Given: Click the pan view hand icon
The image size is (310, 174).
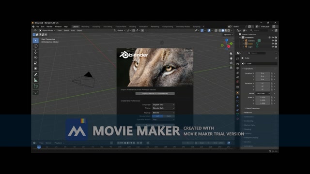Looking at the screenshot, I should 231,58.
